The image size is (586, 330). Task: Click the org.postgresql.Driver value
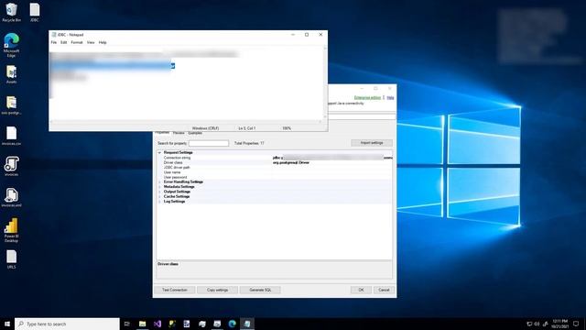pyautogui.click(x=291, y=163)
